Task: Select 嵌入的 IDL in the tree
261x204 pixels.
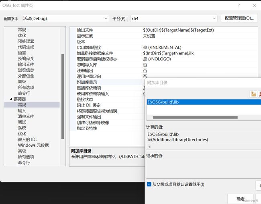Action: tap(28, 139)
